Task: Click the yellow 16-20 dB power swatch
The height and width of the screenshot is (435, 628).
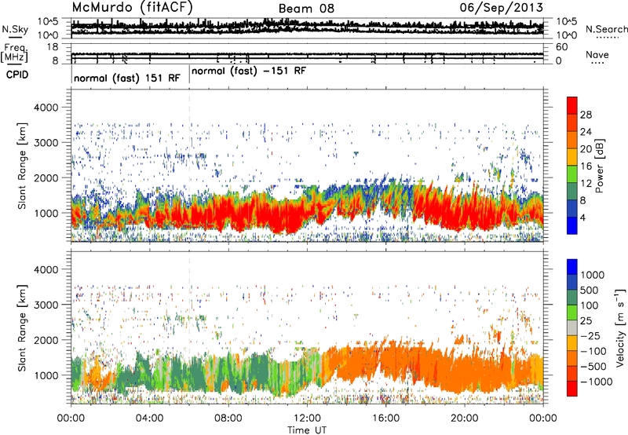Action: [x=572, y=157]
